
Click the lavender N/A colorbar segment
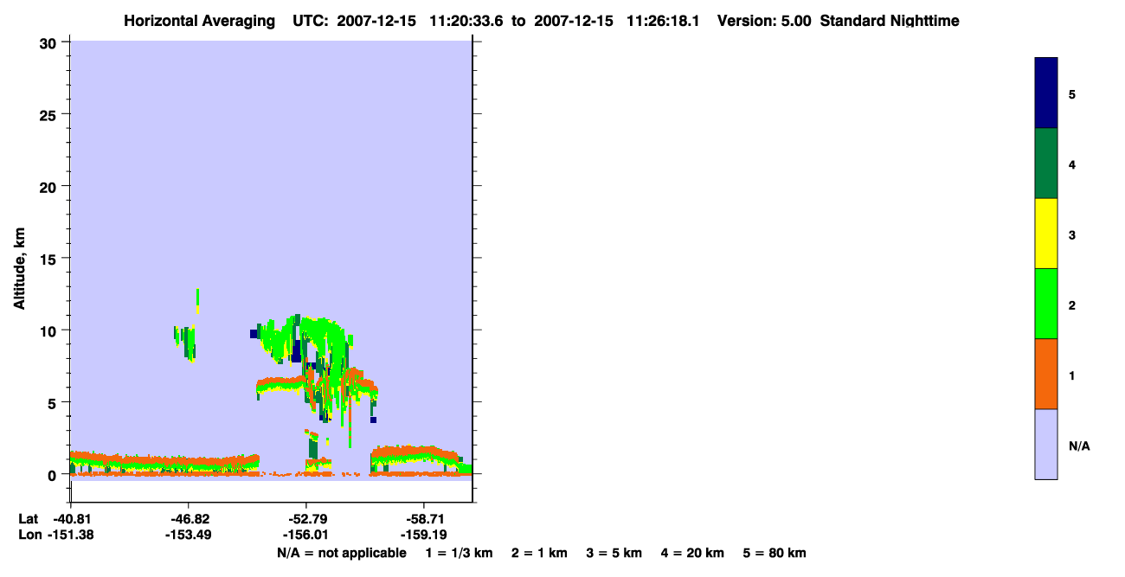click(x=1046, y=444)
